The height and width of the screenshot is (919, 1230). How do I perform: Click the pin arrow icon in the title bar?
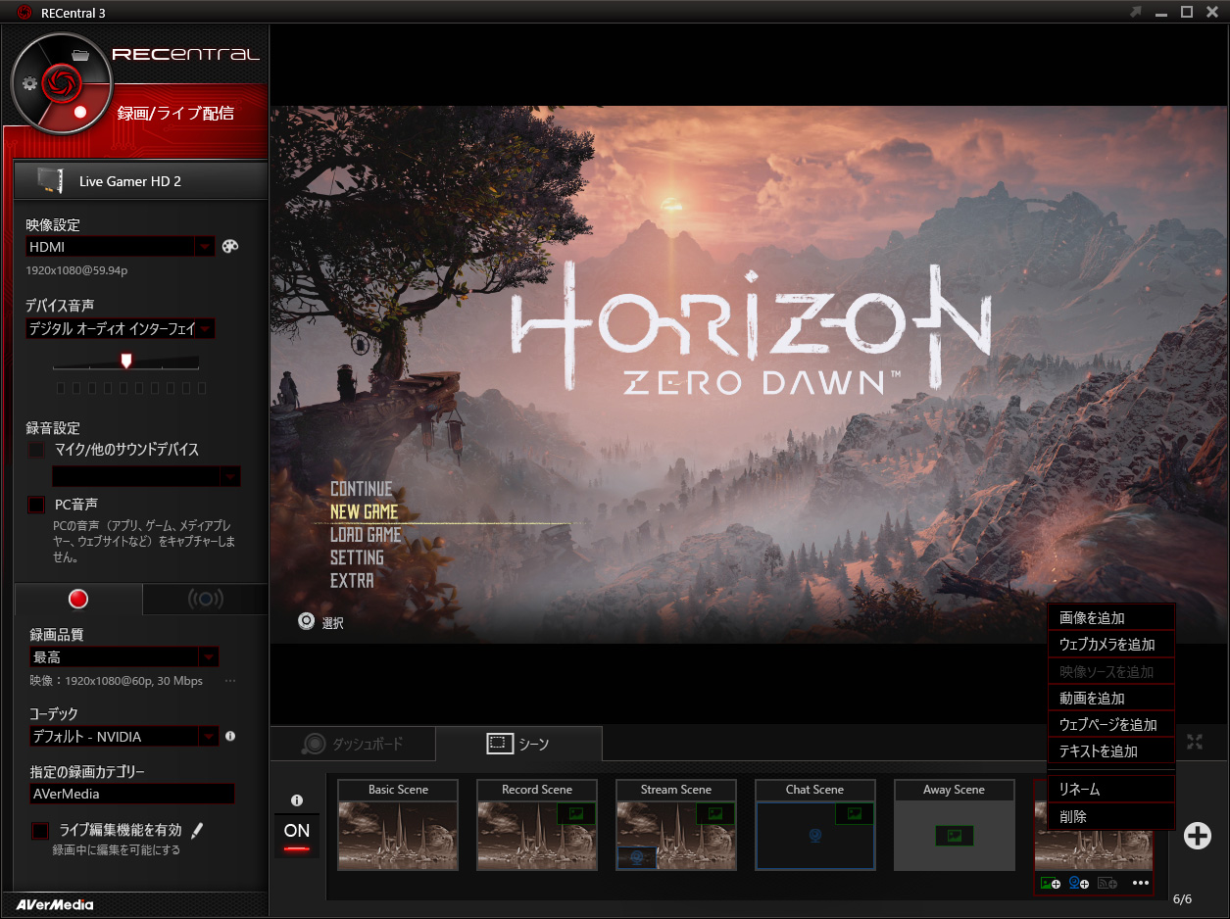[1136, 12]
